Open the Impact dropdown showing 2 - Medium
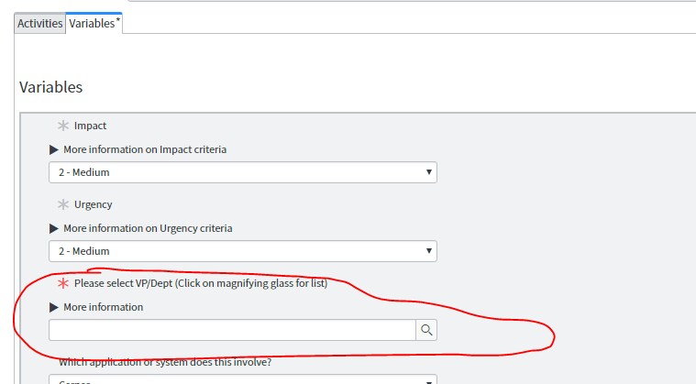 (243, 172)
